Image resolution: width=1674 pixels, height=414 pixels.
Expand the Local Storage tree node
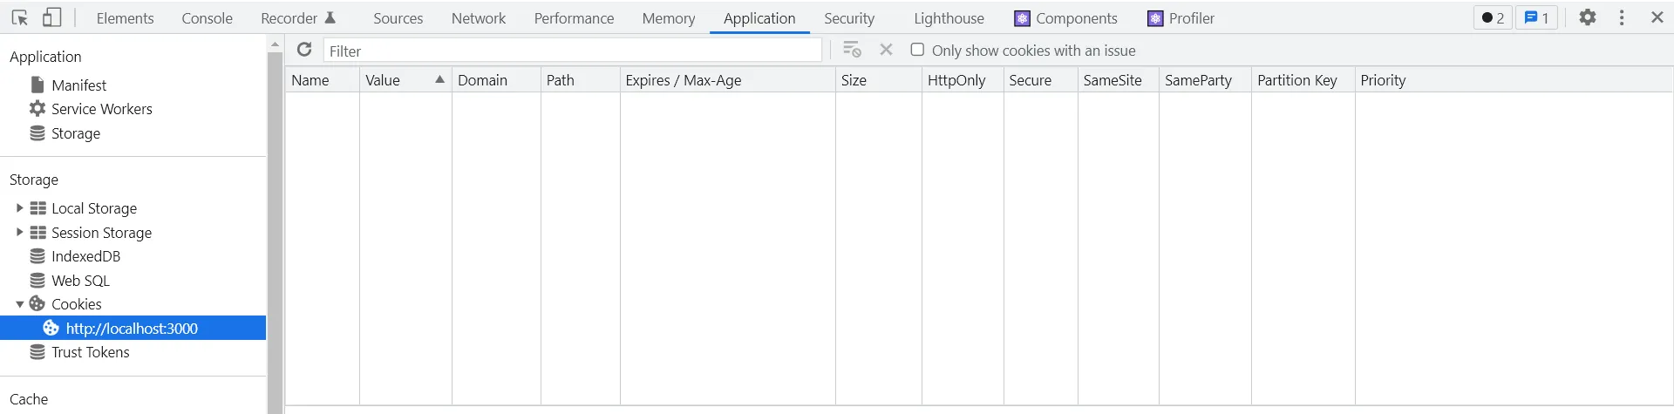[19, 208]
